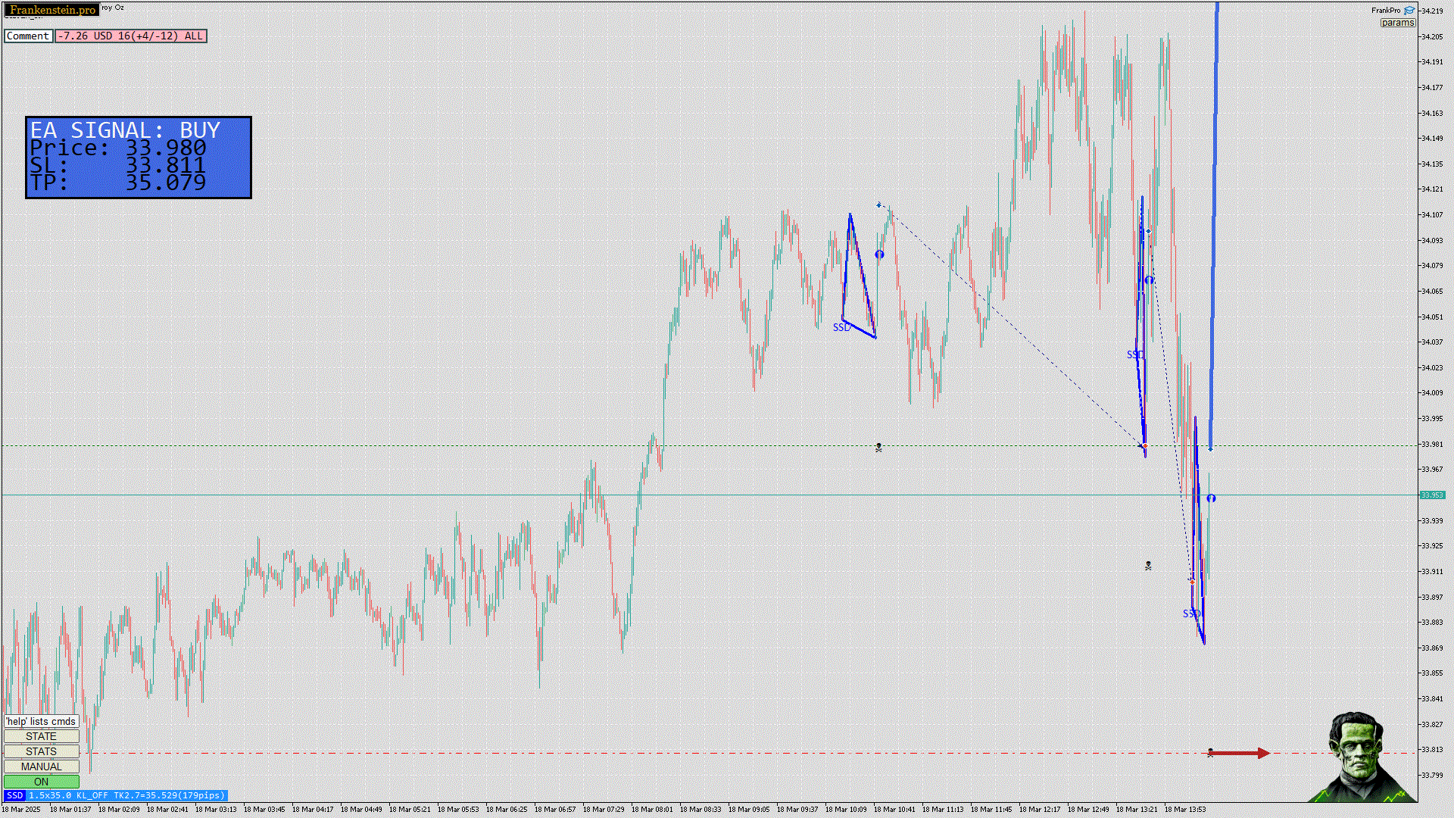Click the FrankPro graduation cap icon

coord(1409,11)
